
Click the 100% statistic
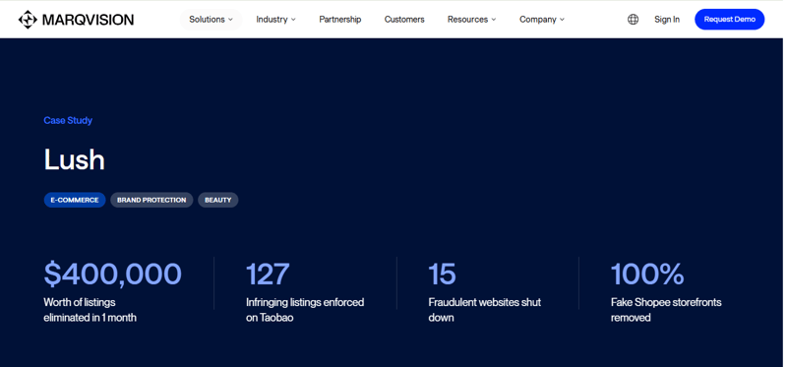click(647, 275)
